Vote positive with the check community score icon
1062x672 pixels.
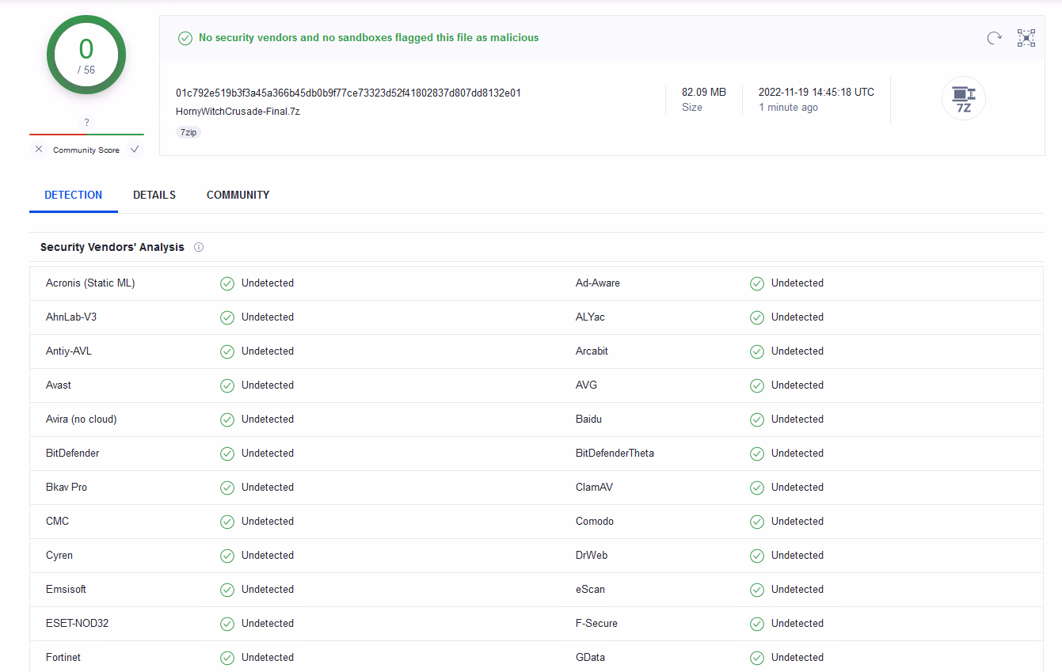coord(135,149)
